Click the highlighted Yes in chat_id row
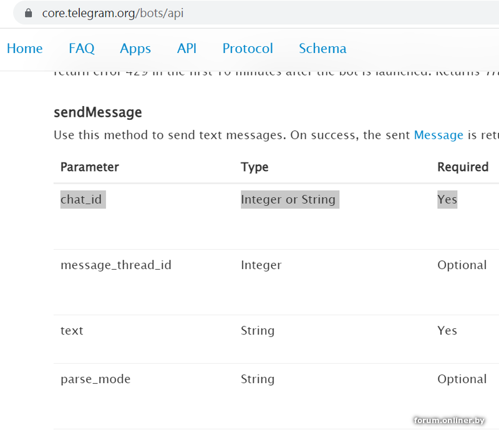The width and height of the screenshot is (499, 435). click(447, 200)
